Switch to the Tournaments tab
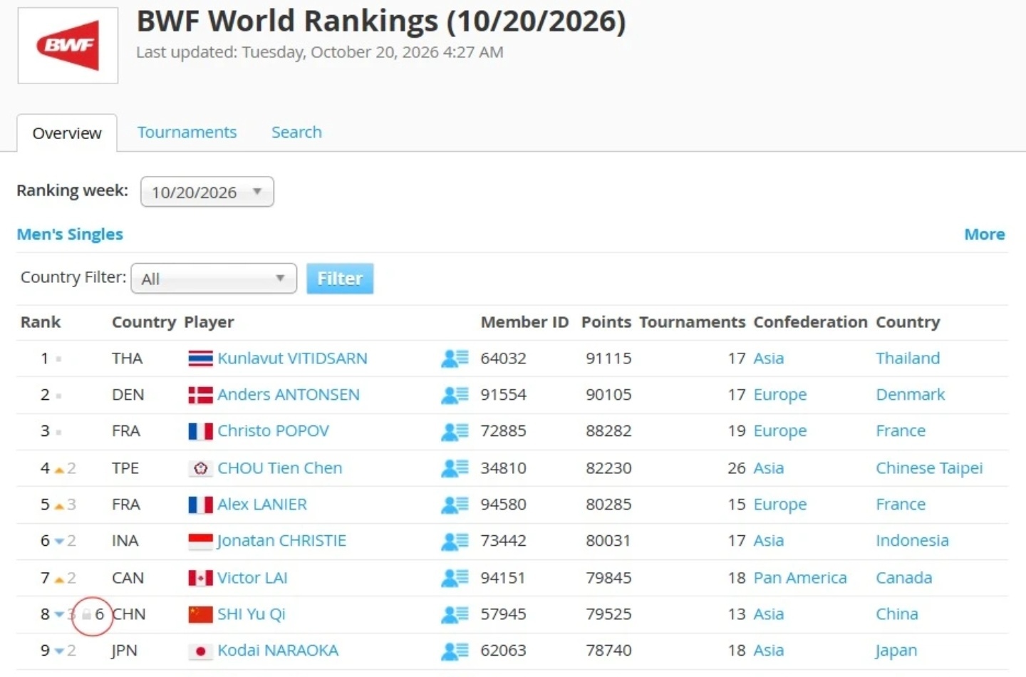This screenshot has width=1026, height=677. point(187,133)
